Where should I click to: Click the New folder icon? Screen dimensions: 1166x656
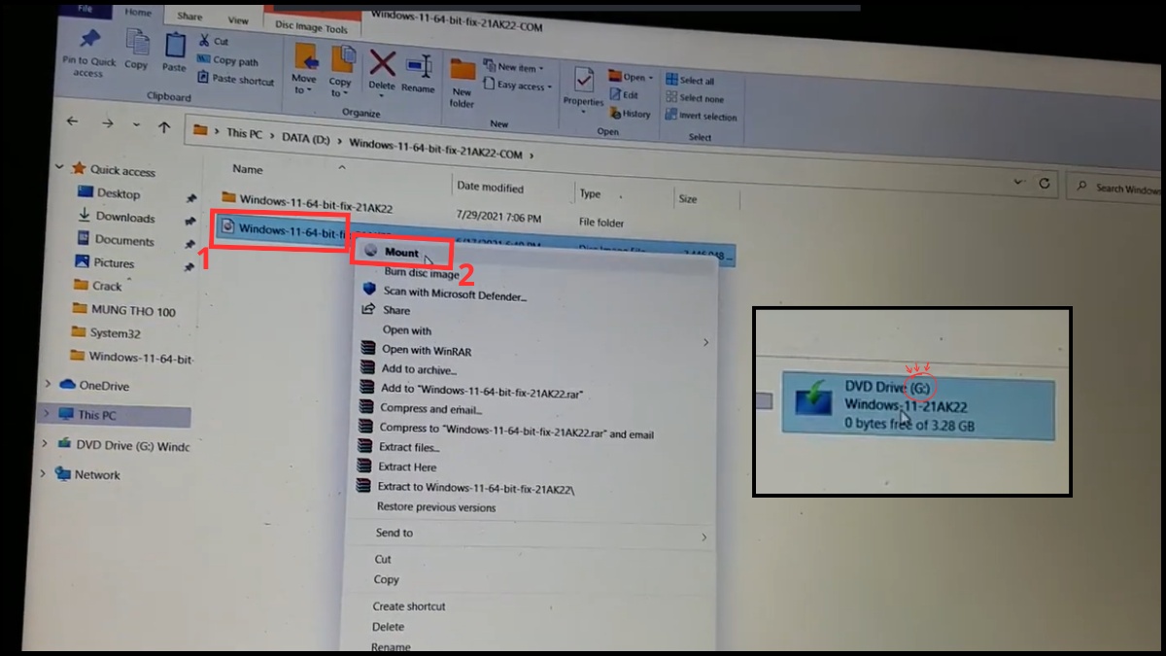point(463,70)
